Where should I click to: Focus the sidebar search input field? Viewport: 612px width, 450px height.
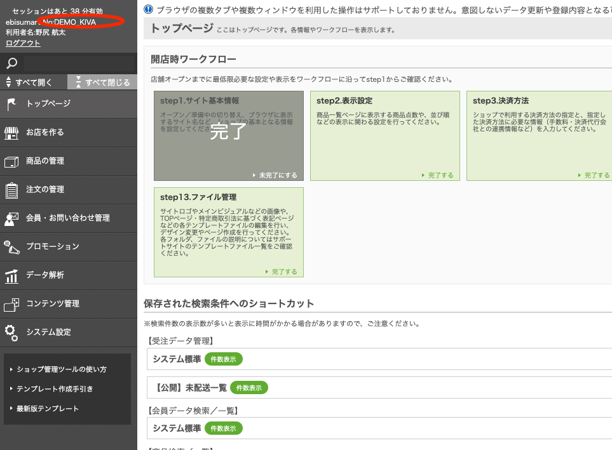click(x=79, y=63)
